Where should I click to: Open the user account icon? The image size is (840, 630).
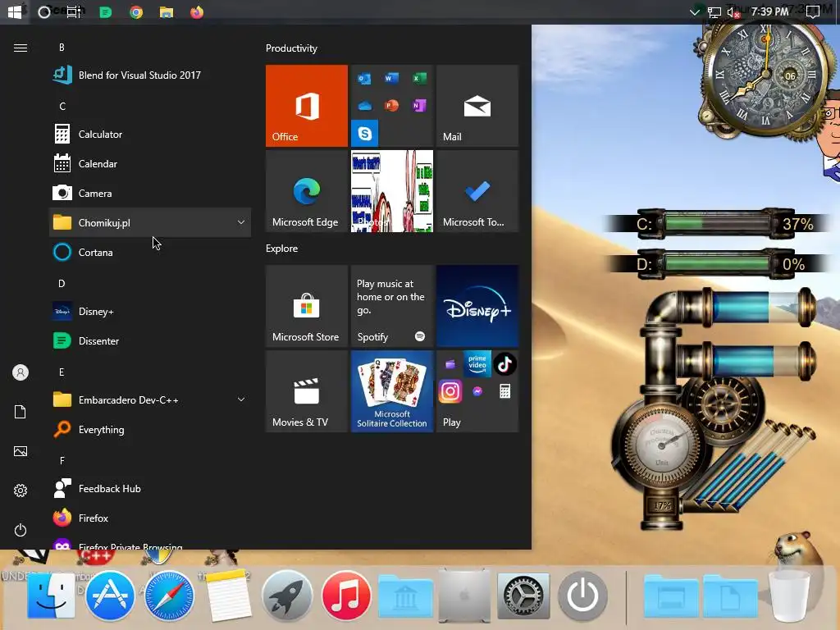tap(21, 372)
